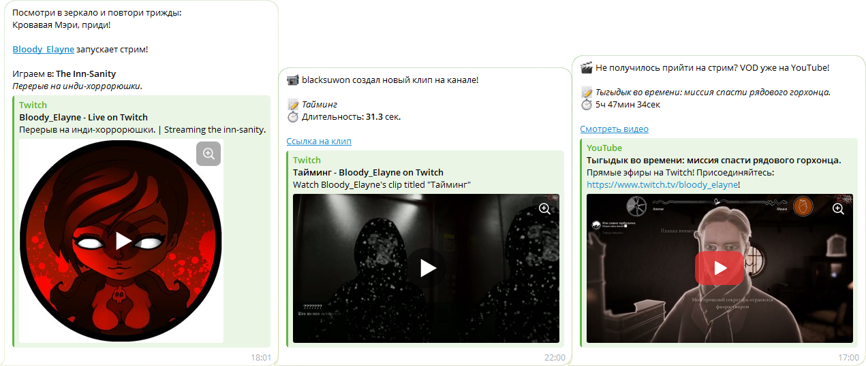866x366 pixels.
Task: Click the 'Кровавая Мэри, приди!' line
Action: click(x=61, y=25)
